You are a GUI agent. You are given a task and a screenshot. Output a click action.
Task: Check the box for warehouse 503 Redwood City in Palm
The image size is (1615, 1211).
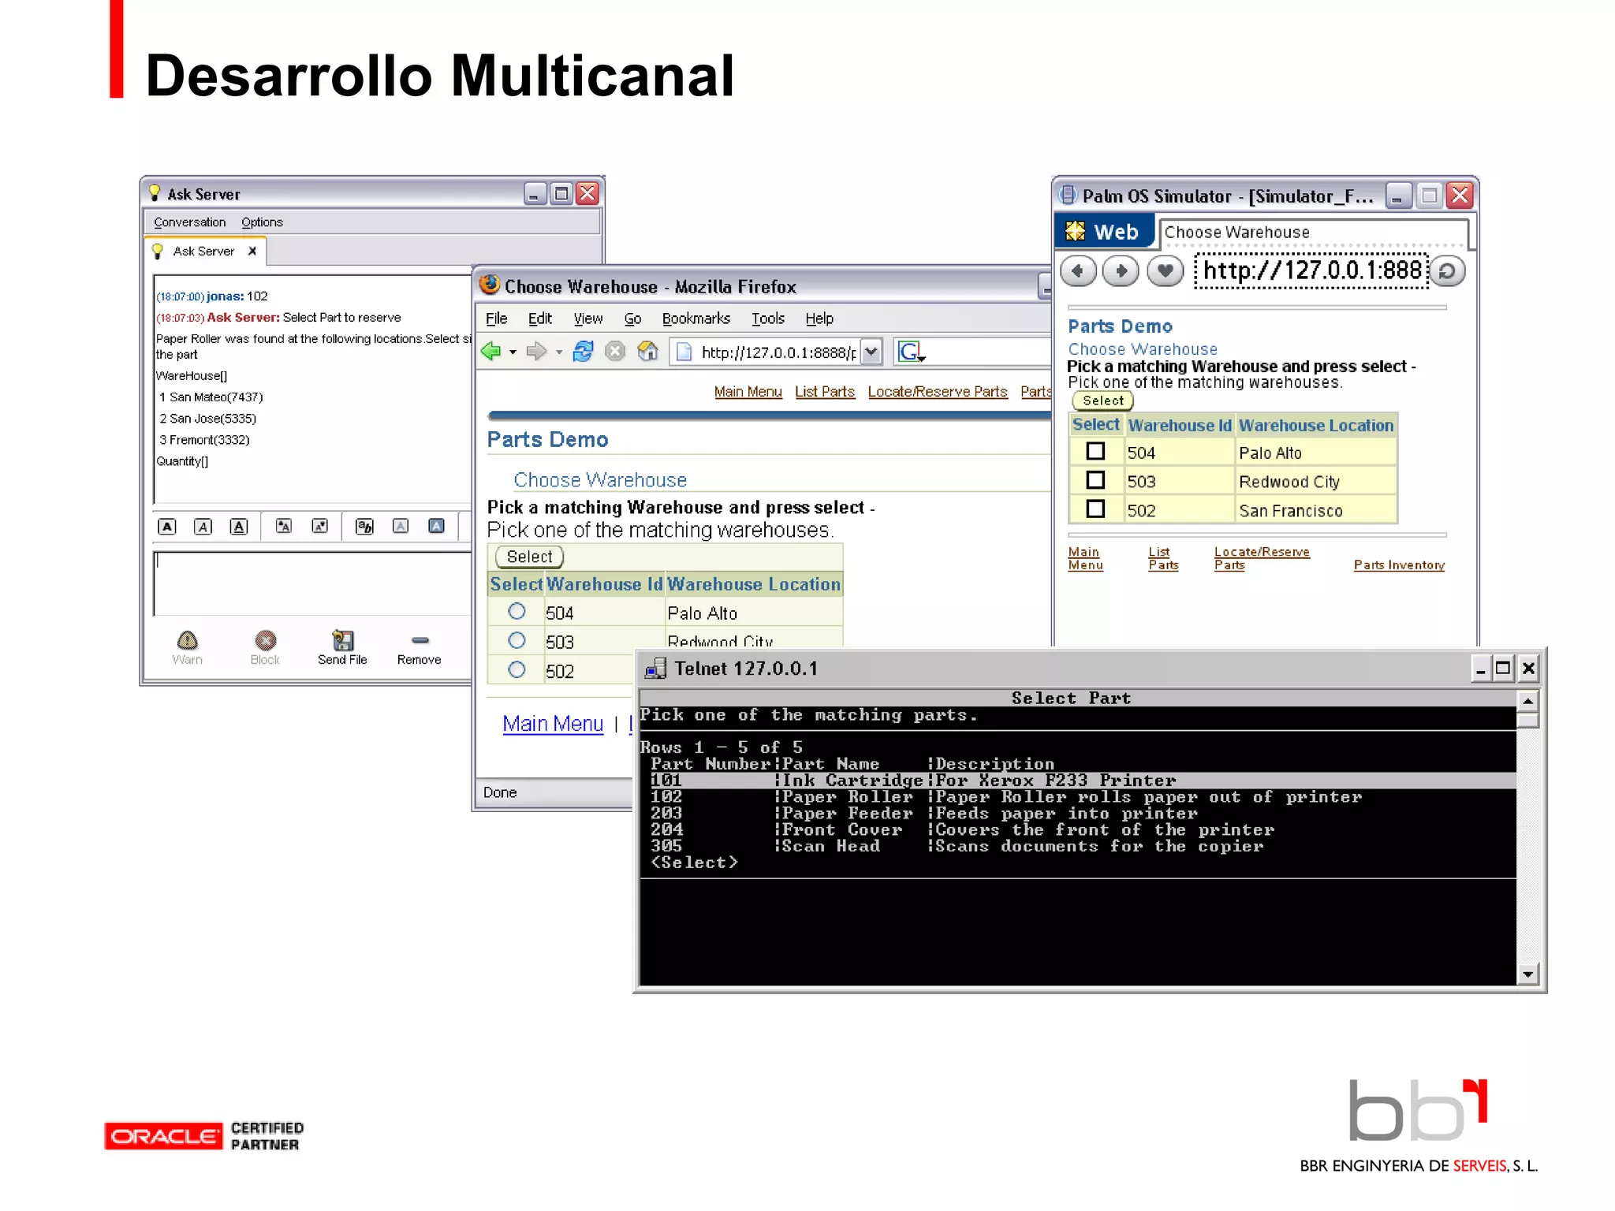pos(1095,479)
